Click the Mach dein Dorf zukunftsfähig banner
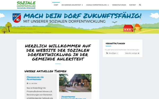The width and height of the screenshot is (159, 99). (x=79, y=22)
